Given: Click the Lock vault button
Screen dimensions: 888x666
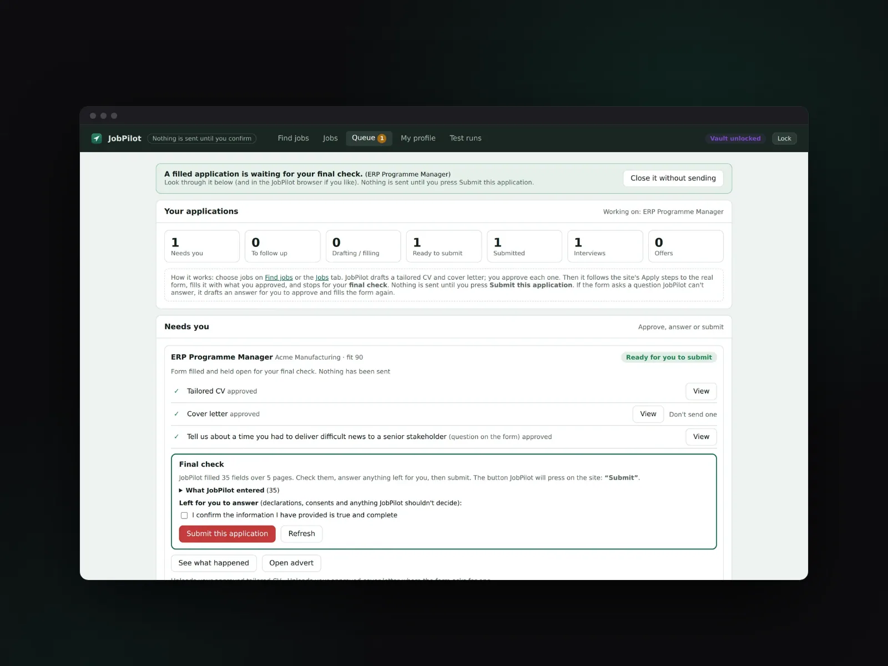Looking at the screenshot, I should pos(784,139).
